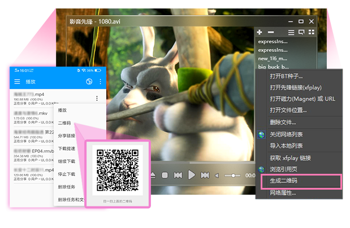Stop playback with the square stop button
The width and height of the screenshot is (350, 228).
165,175
